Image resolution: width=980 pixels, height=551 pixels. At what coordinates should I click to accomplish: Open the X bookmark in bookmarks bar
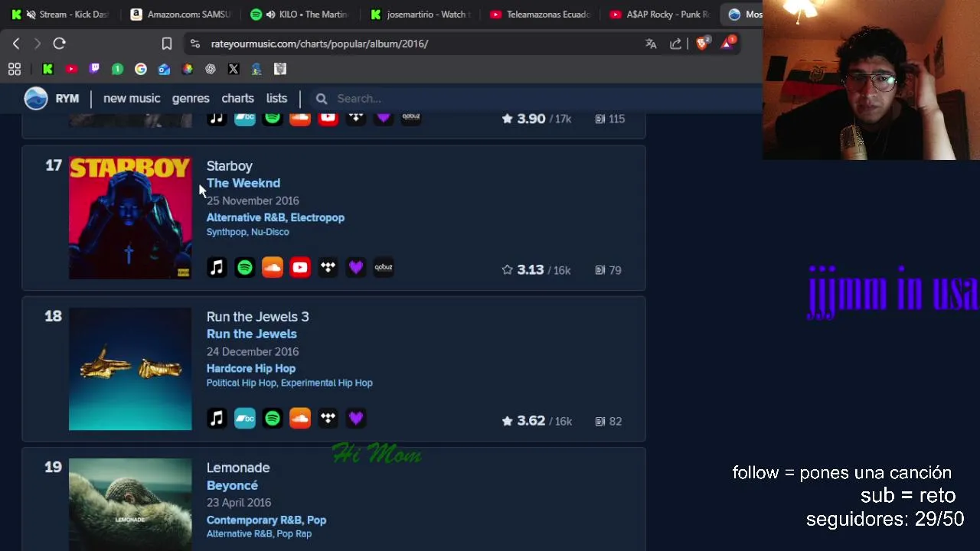pos(234,69)
